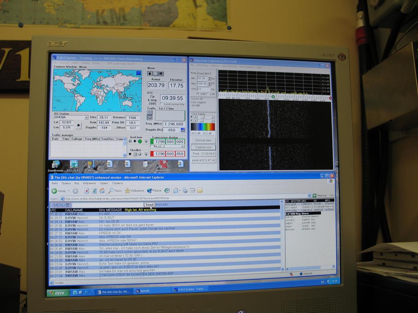Click blue save icon beside Doppler (Hz)
The image size is (418, 313).
click(x=182, y=130)
